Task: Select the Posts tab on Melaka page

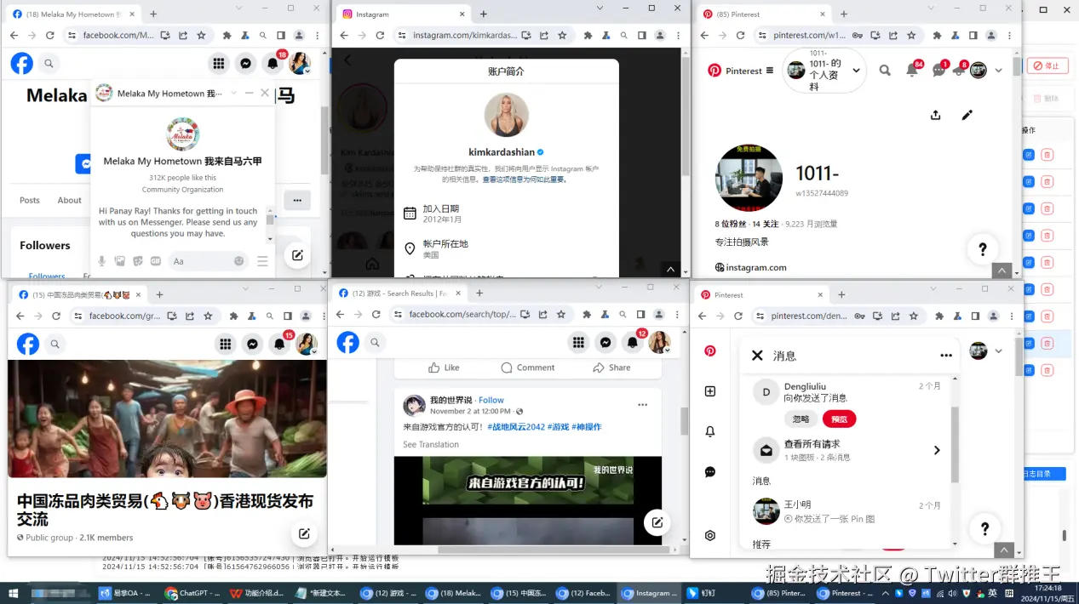Action: [29, 200]
